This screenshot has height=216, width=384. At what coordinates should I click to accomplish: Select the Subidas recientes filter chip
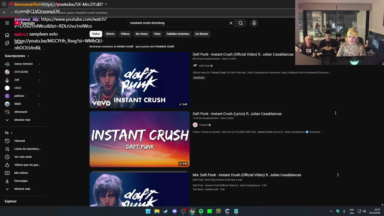coord(178,34)
